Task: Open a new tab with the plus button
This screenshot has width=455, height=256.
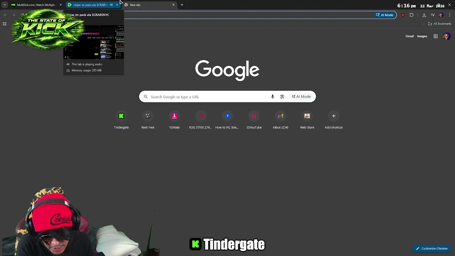Action: click(182, 5)
